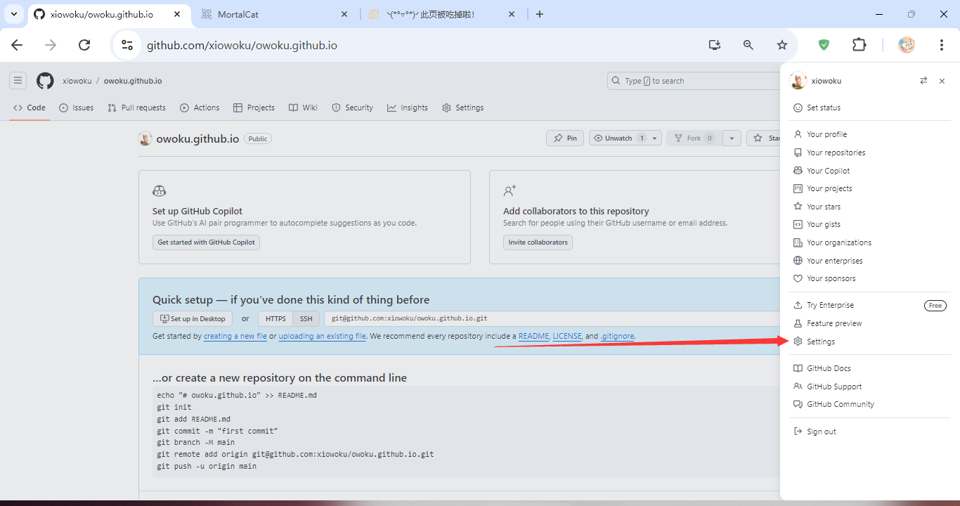Select the HTTPS protocol toggle

click(275, 318)
